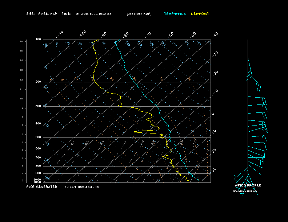Screen dimensions: 288x222
Task: Click the 400 pressure level label
Action: tap(38, 123)
